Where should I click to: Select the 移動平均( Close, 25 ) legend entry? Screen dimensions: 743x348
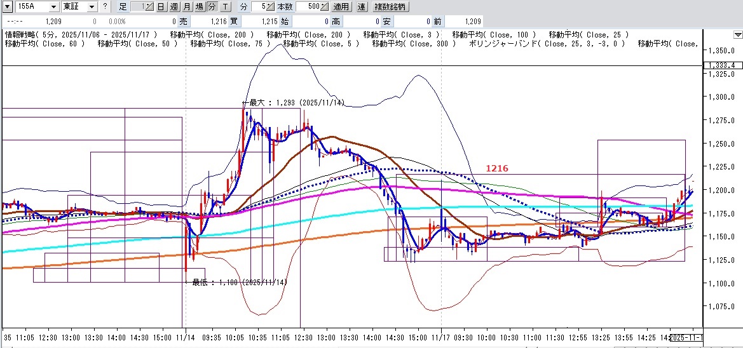point(589,34)
